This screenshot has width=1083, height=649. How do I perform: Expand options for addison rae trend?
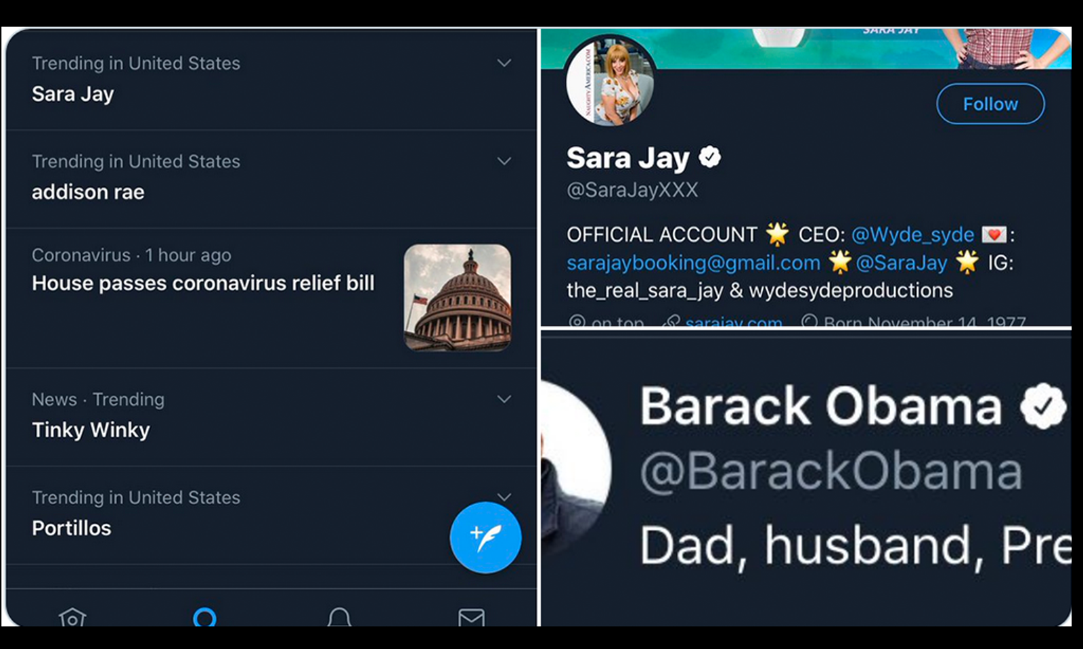(x=504, y=161)
